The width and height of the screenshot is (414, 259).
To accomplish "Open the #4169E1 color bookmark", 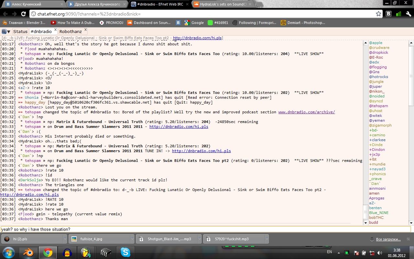I will point(218,23).
